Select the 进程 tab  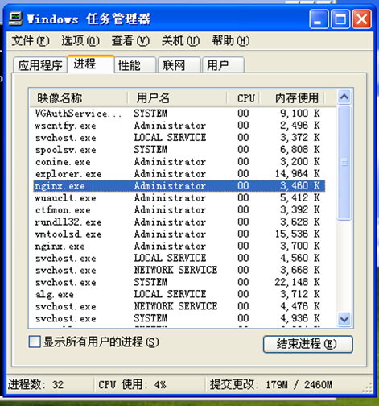(x=91, y=64)
